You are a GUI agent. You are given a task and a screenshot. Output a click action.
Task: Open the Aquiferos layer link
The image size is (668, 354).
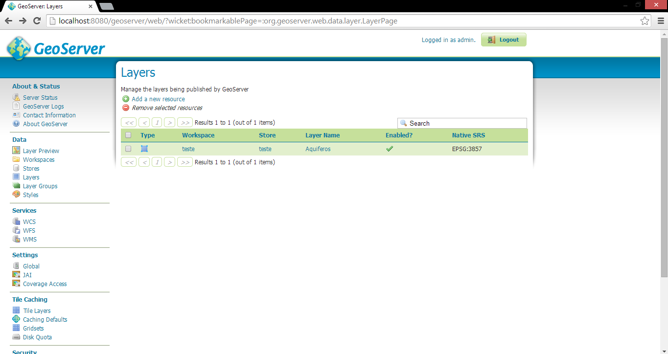point(318,149)
